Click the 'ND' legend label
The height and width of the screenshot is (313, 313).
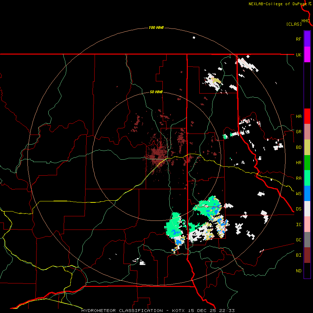click(299, 271)
